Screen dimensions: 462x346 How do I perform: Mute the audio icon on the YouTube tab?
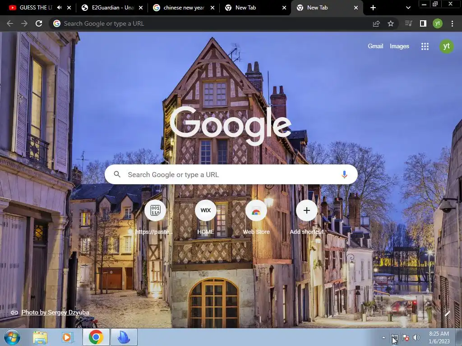59,8
